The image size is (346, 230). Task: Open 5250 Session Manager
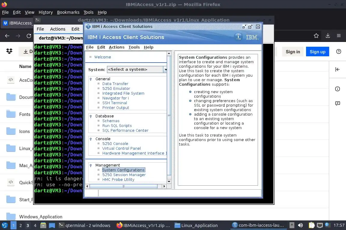(x=124, y=175)
